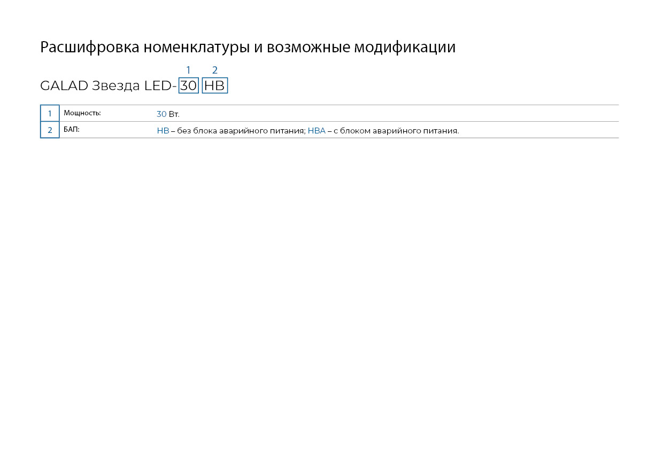The width and height of the screenshot is (663, 473).
Task: Click the word "Звезда" in the product name
Action: (116, 85)
